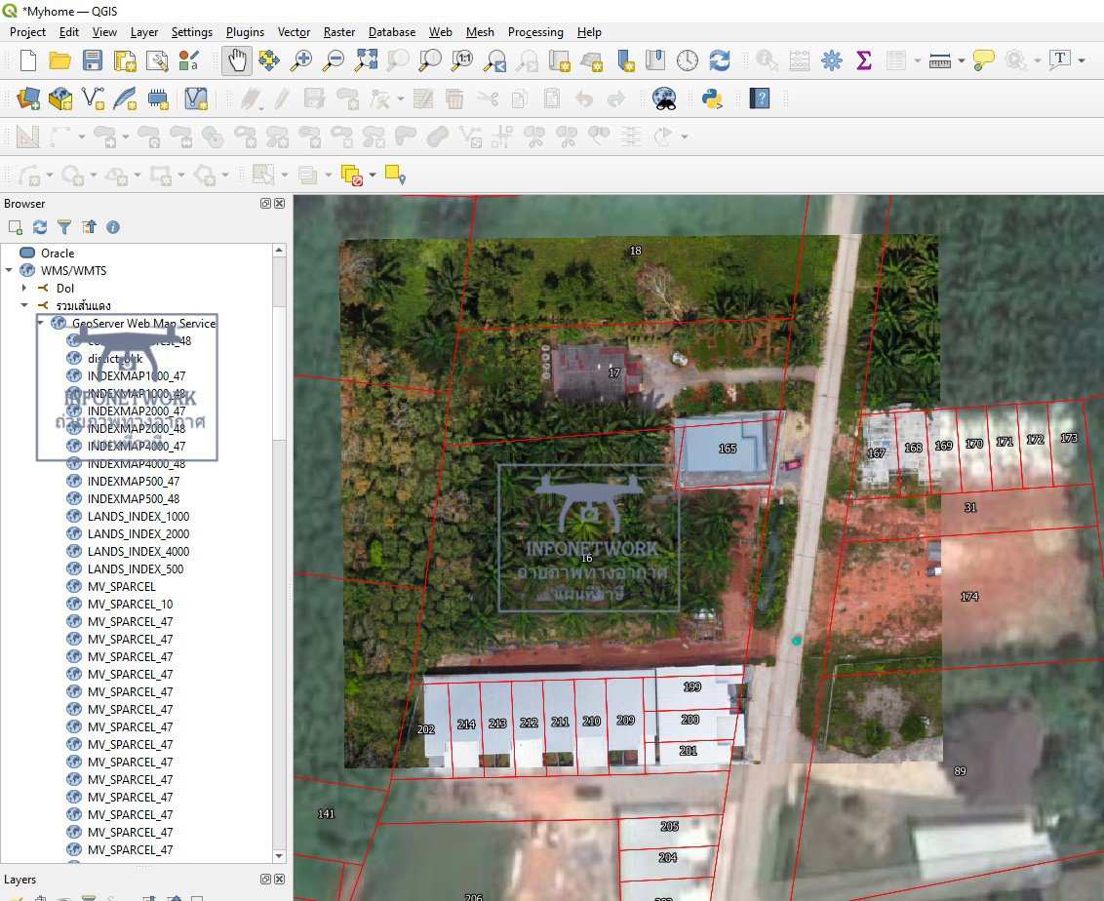
Task: Open the Processing Toolbox gear icon
Action: tap(832, 60)
